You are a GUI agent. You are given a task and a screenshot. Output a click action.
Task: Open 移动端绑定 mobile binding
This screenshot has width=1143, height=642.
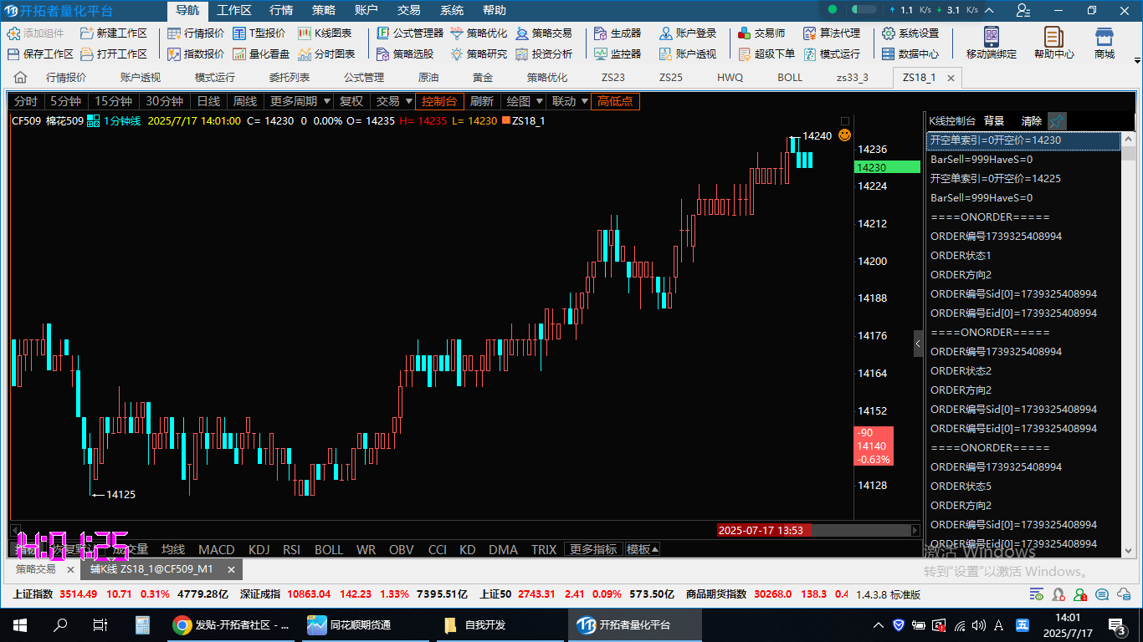(x=992, y=43)
